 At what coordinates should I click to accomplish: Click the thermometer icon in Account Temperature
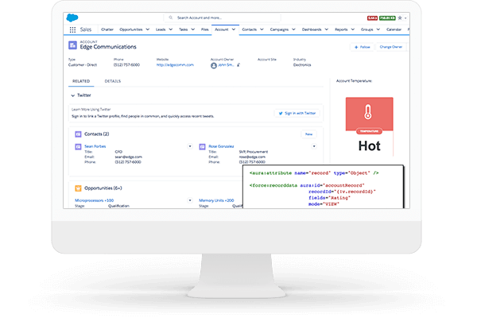[x=368, y=112]
